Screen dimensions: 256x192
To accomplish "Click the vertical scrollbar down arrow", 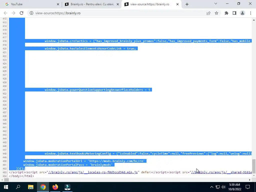I will pos(254,175).
